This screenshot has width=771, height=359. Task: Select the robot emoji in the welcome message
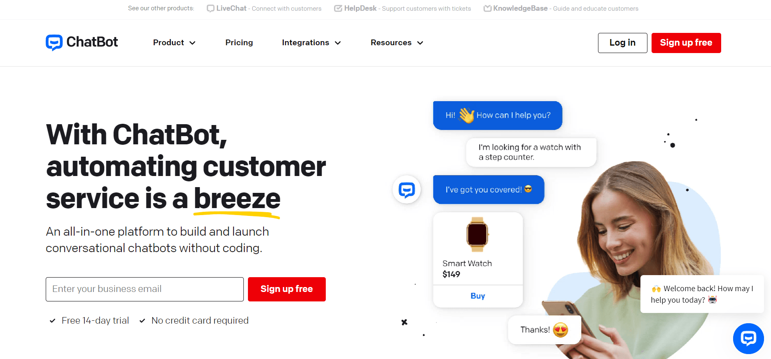click(713, 300)
